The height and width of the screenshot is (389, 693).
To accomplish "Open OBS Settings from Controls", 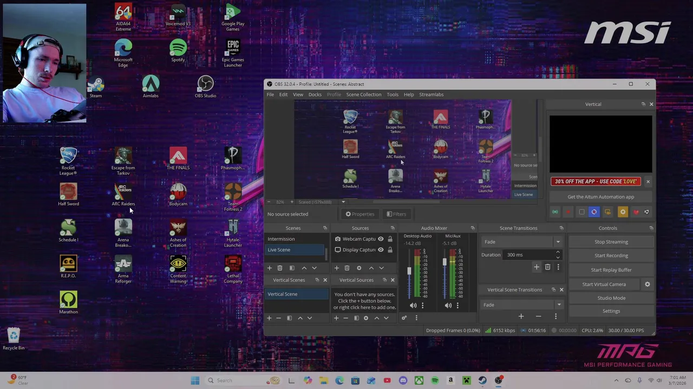I will click(x=611, y=311).
